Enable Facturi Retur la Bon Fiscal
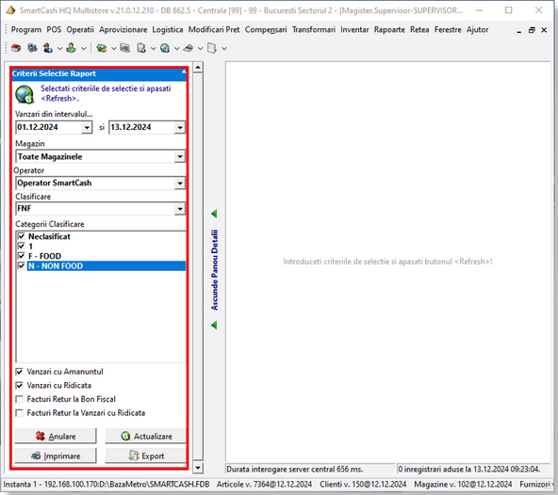This screenshot has height=495, width=558. point(20,399)
